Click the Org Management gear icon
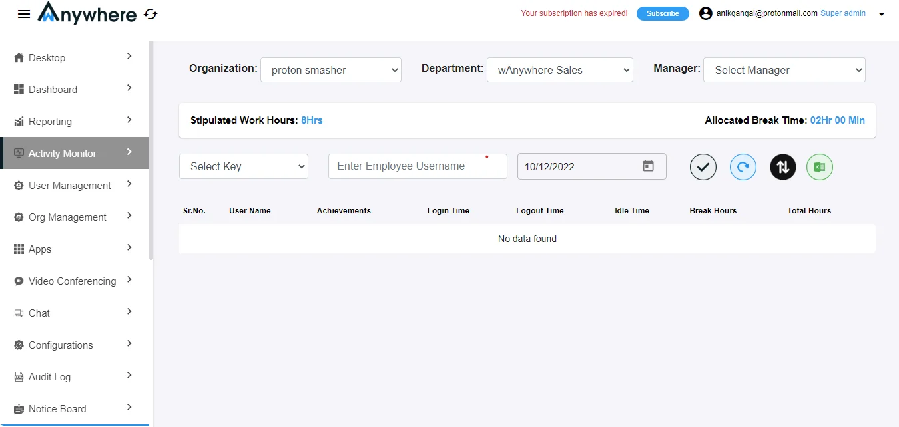 (x=19, y=217)
